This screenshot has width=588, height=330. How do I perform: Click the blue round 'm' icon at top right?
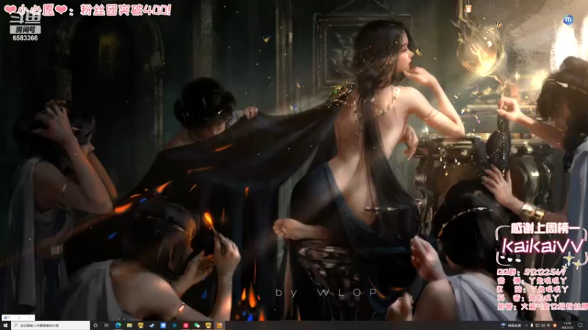(568, 20)
